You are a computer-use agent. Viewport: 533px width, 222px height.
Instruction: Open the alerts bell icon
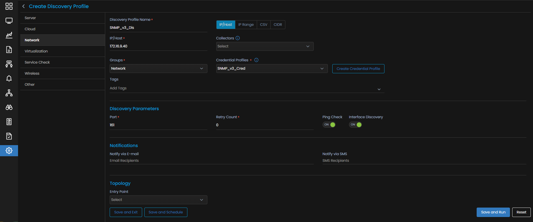(9, 78)
